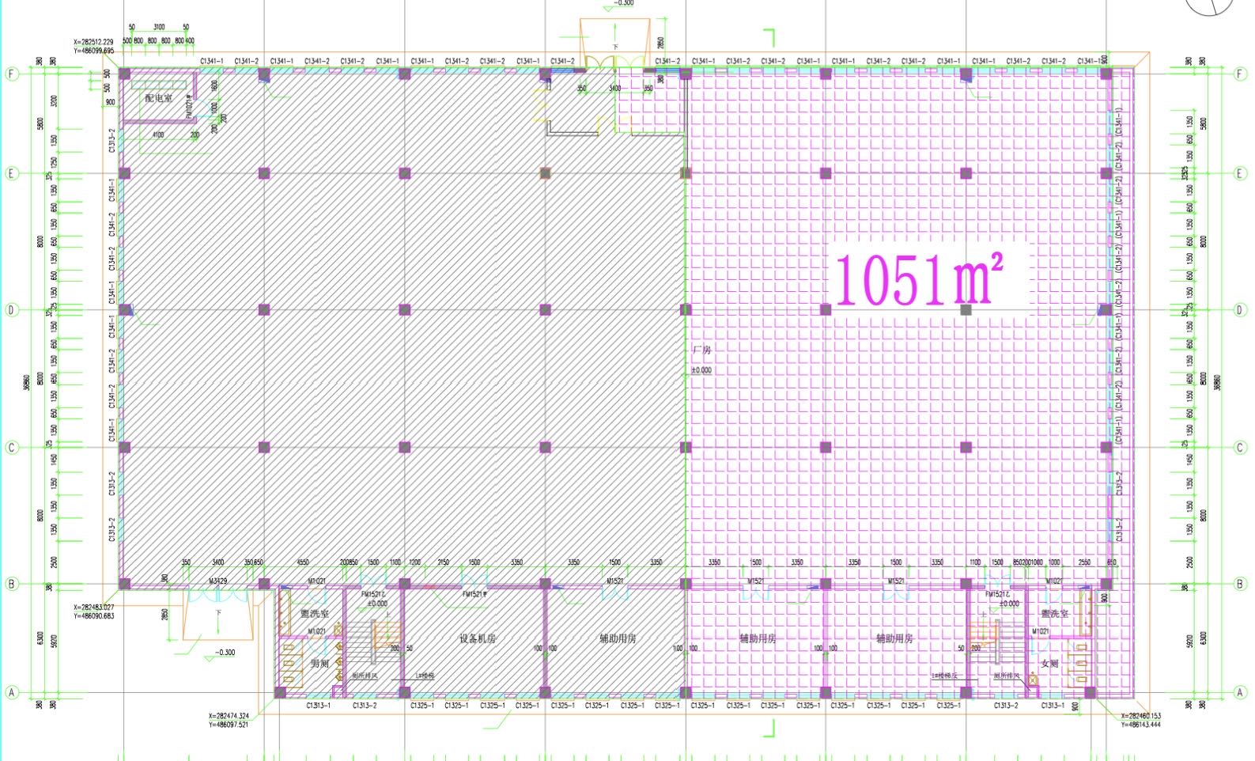Select the 配电室 room label
This screenshot has width=1255, height=761.
pos(158,98)
